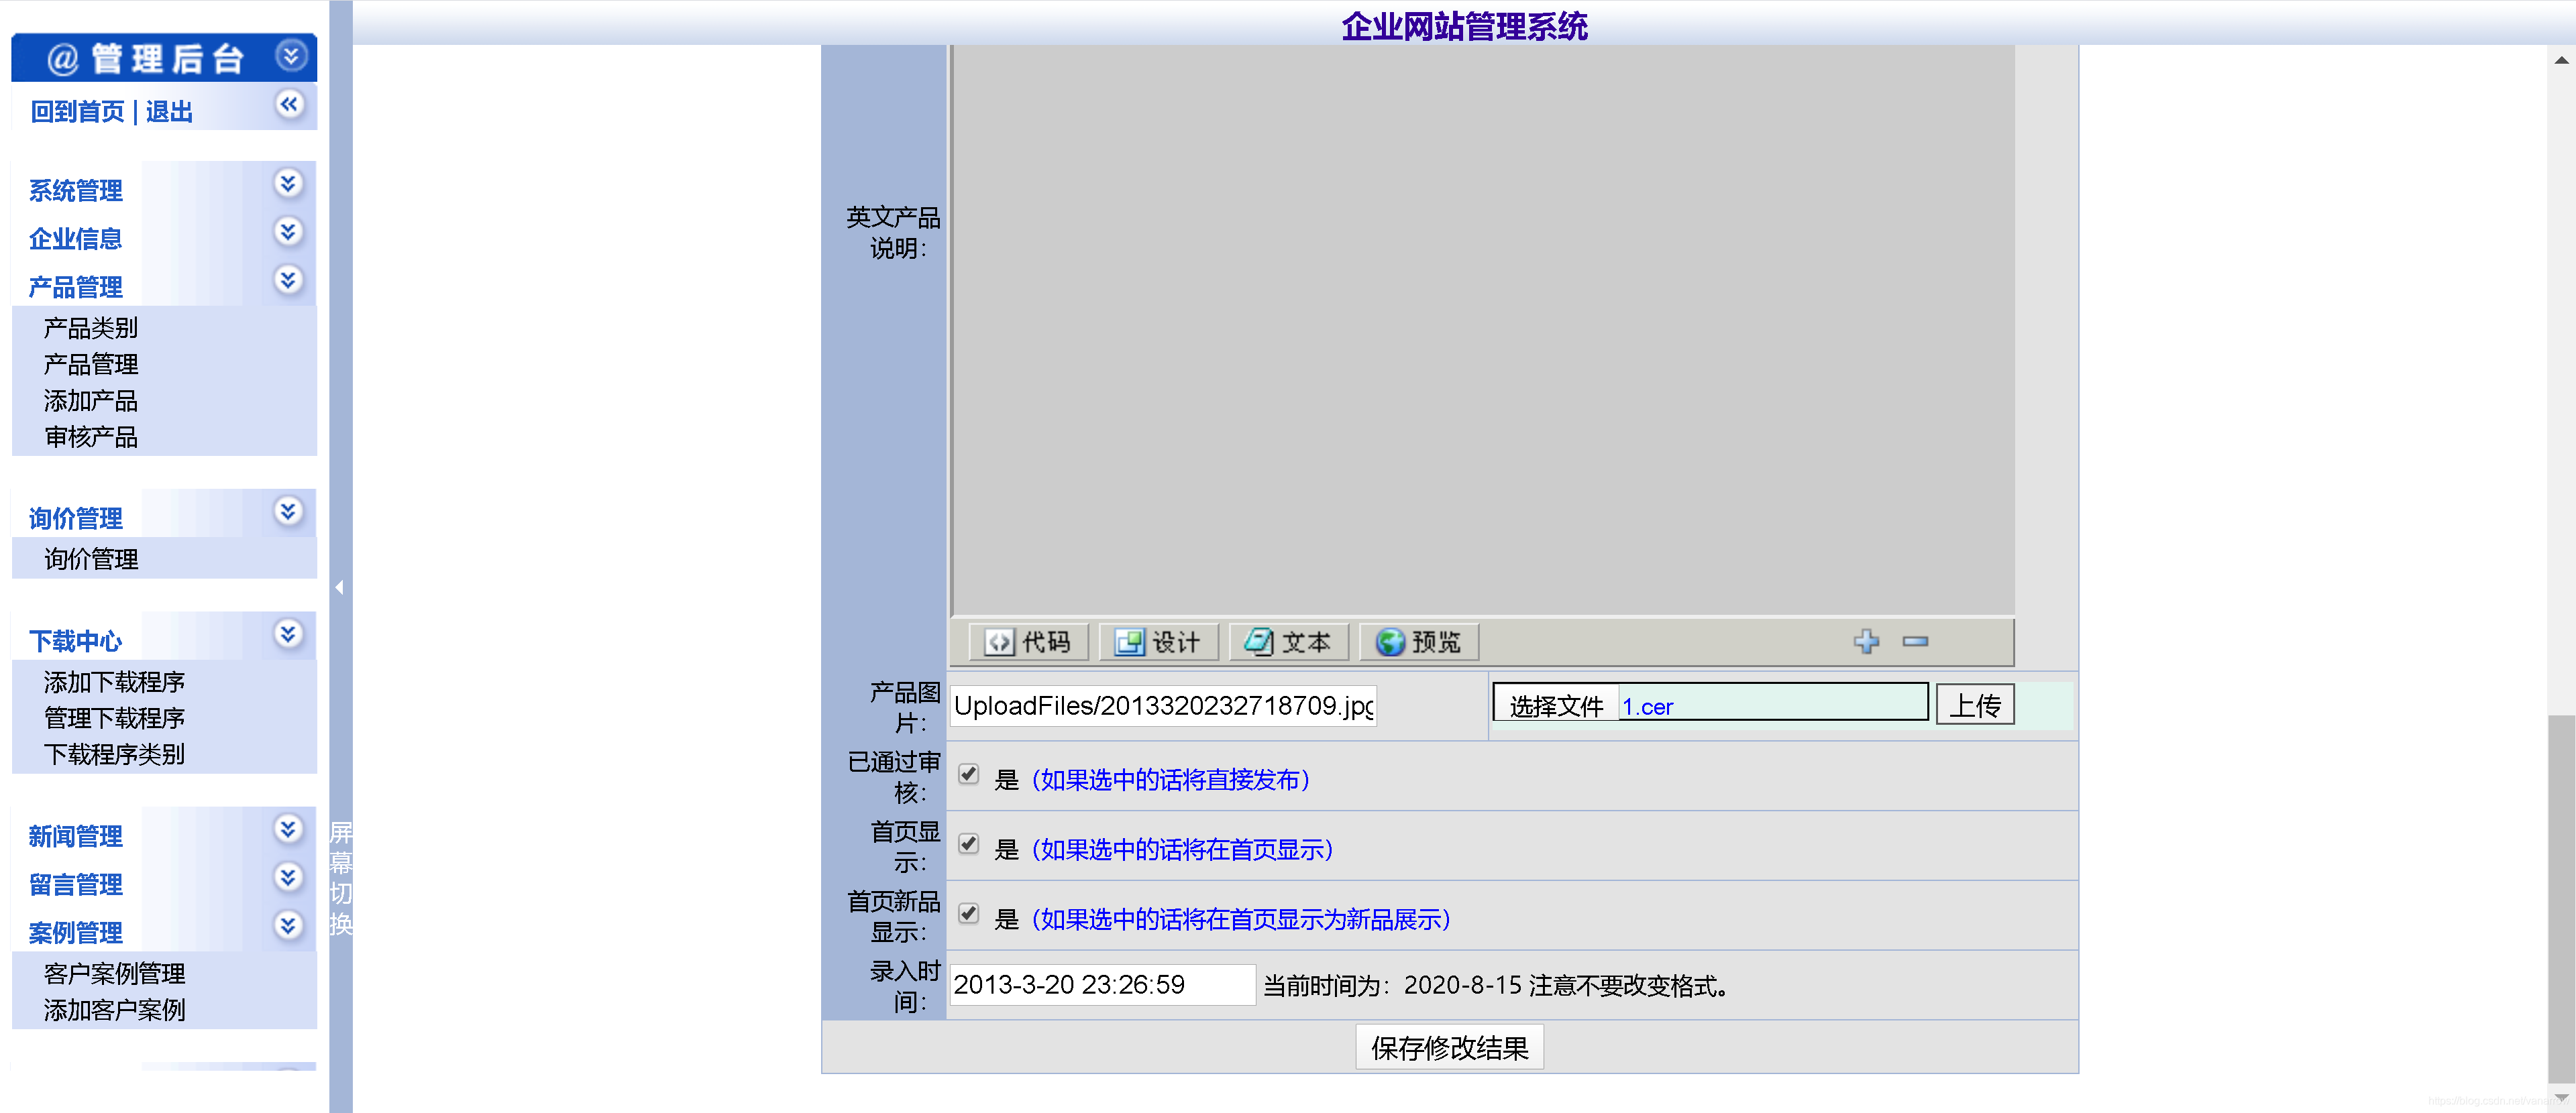Click the 上传 upload button
This screenshot has width=2576, height=1113.
[x=1975, y=705]
